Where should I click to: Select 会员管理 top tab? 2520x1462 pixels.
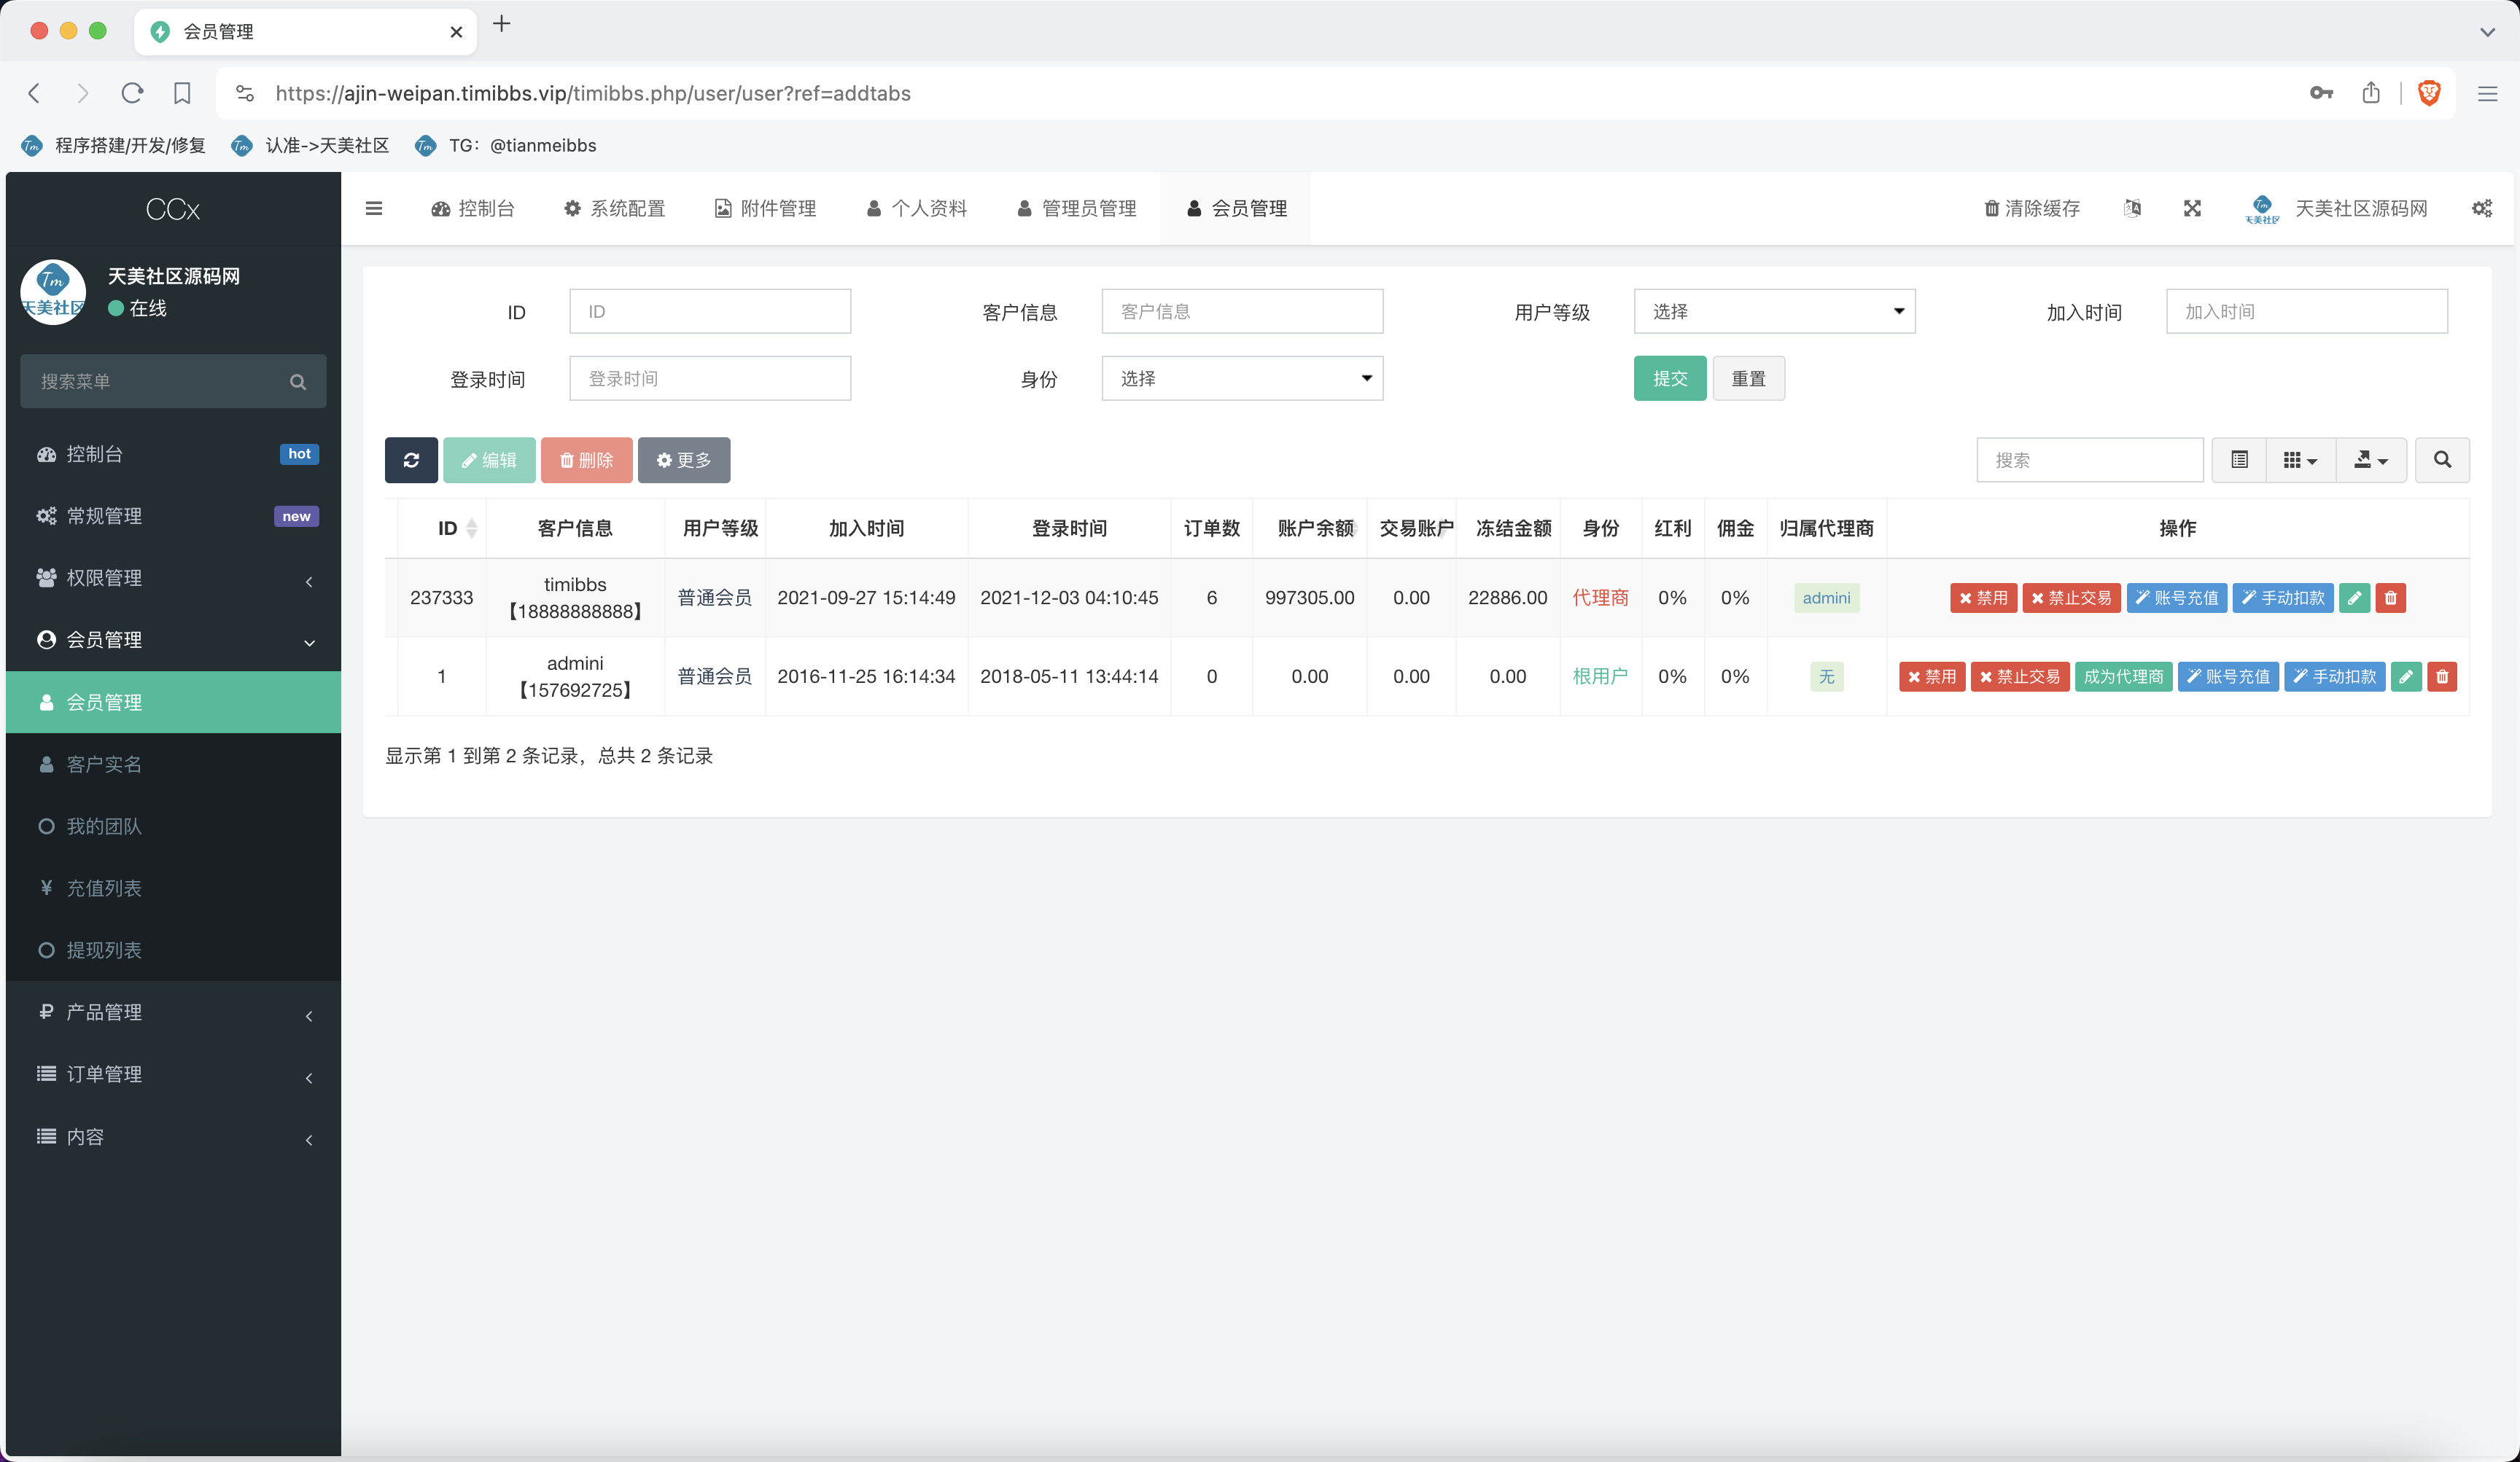coord(1236,208)
